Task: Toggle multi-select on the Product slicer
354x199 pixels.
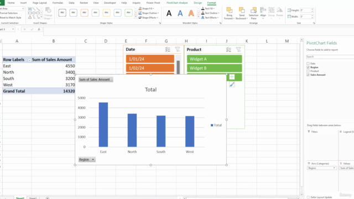Action: point(228,50)
